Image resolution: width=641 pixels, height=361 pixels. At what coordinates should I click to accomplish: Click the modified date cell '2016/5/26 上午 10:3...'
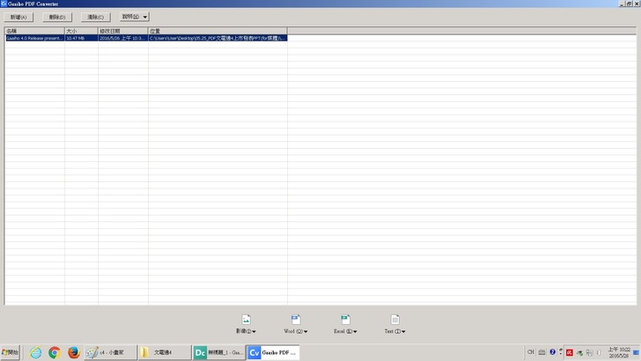click(x=122, y=38)
